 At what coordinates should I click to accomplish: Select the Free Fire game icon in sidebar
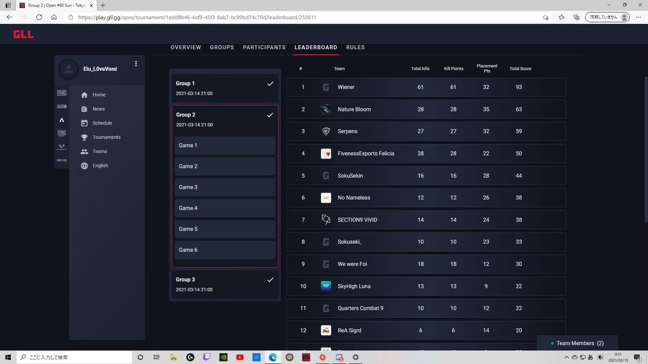62,160
